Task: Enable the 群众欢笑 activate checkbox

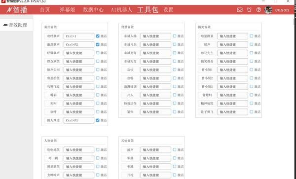Action: (98, 61)
